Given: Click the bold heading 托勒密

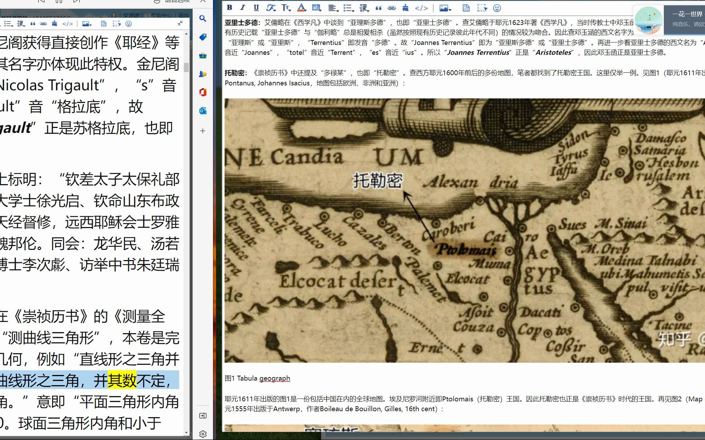Looking at the screenshot, I should point(234,73).
